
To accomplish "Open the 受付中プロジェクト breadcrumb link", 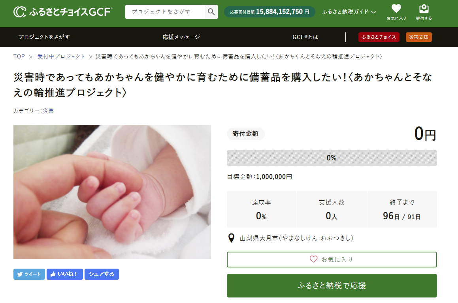I will click(61, 56).
